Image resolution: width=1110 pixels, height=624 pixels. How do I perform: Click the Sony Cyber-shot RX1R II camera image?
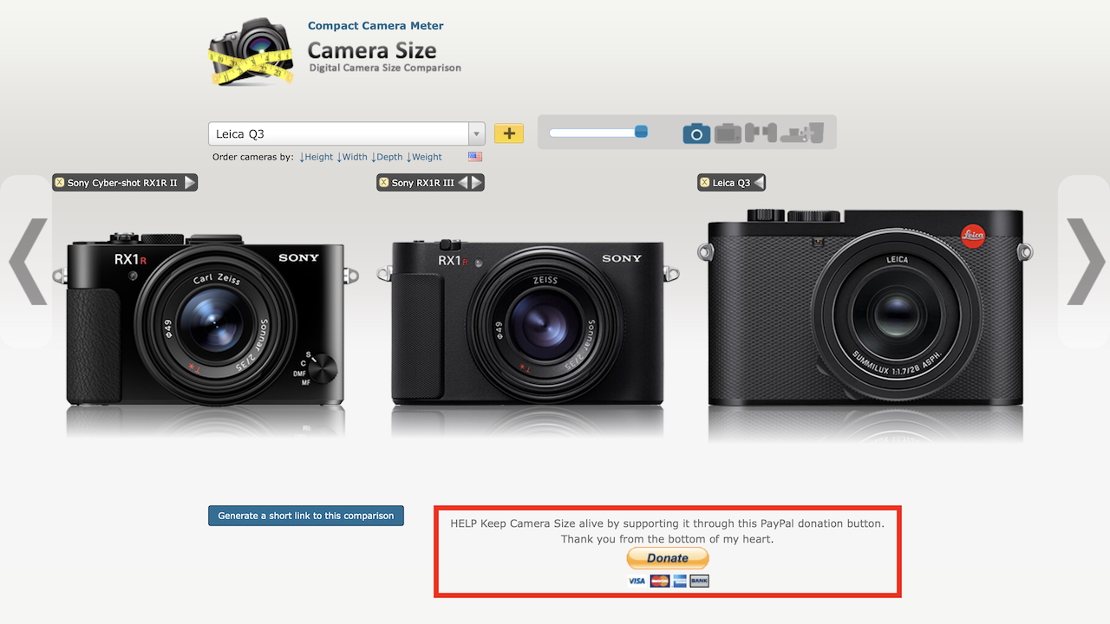206,319
